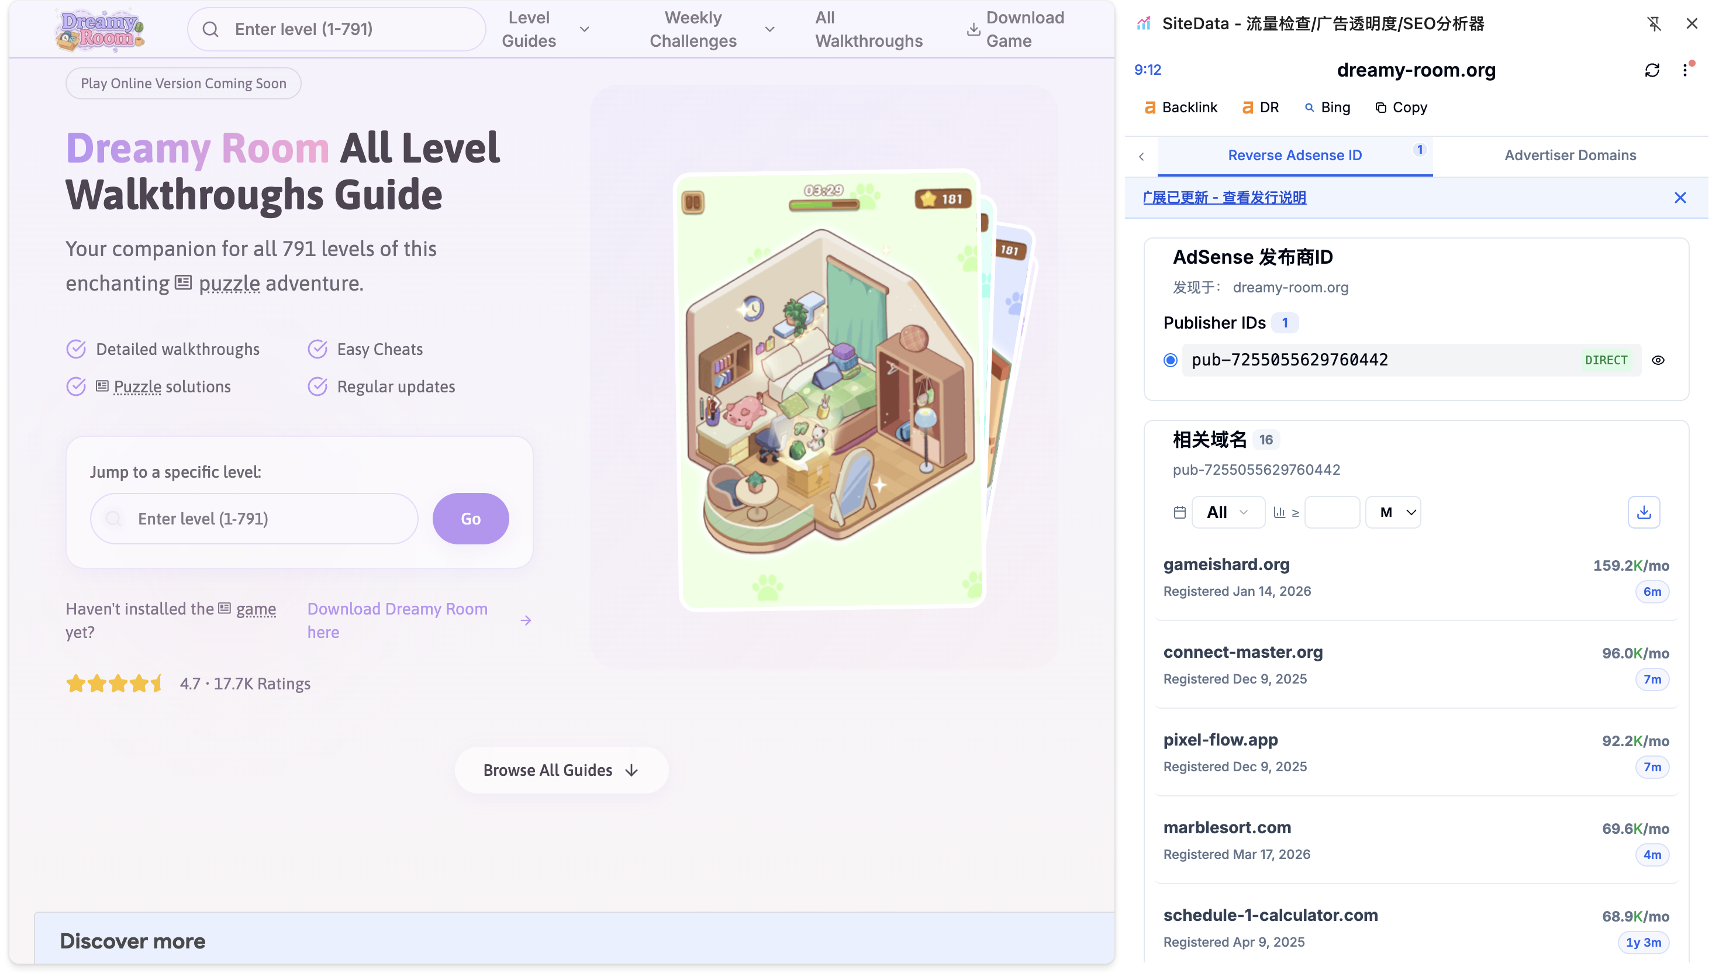Screen dimensions: 1719x973
Task: Unpin the SiteData side panel
Action: tap(1654, 24)
